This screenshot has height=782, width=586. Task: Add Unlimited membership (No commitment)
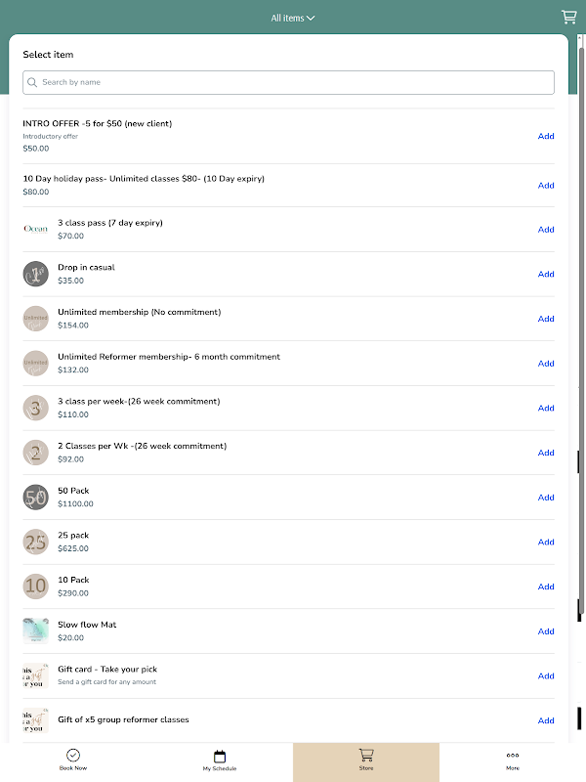tap(546, 319)
